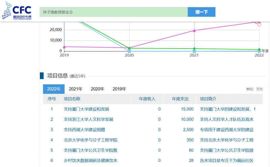Viewport: 270px width, 167px height.
Task: Click the 60 expenditure value
Action: coord(191,150)
